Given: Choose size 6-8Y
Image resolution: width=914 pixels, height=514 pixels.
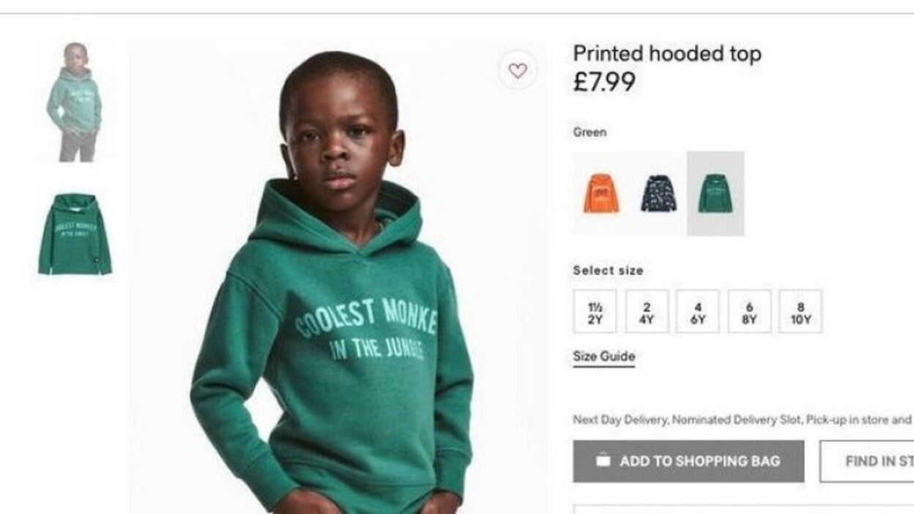Looking at the screenshot, I should [x=748, y=312].
